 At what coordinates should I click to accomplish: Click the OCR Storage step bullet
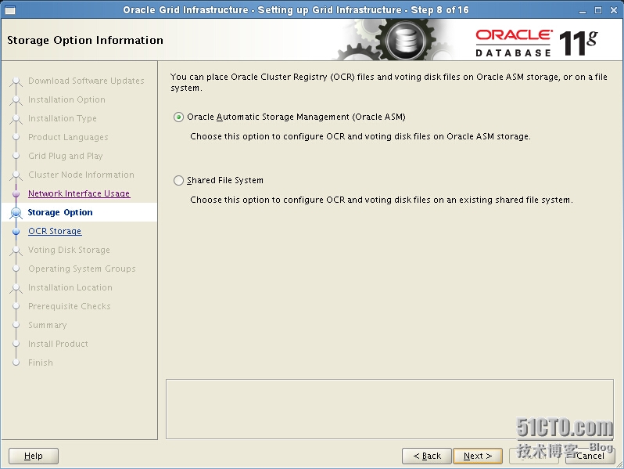(16, 232)
